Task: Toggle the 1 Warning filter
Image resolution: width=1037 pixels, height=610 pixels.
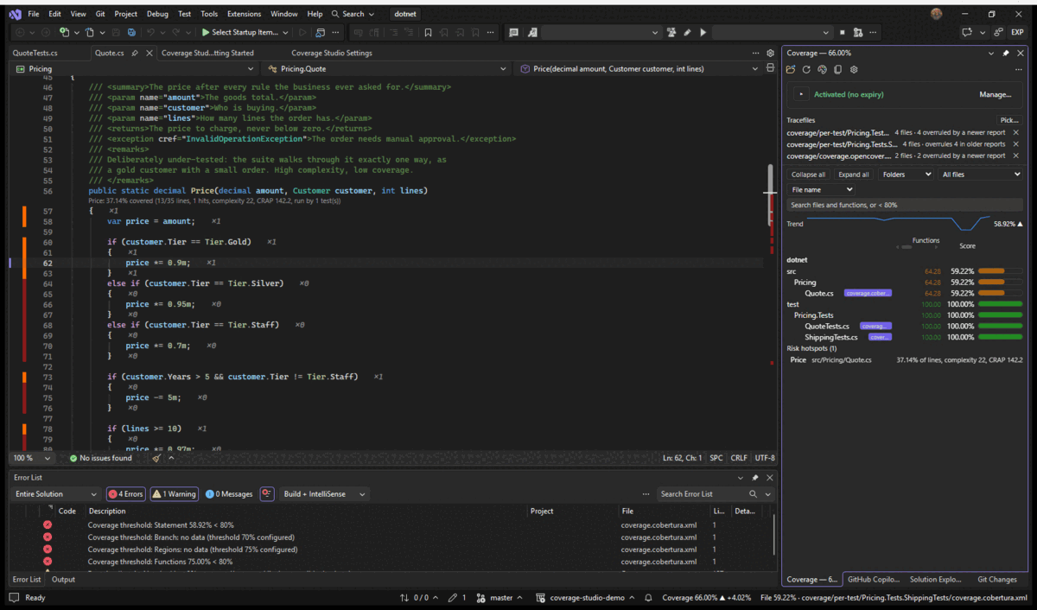Action: (x=174, y=494)
